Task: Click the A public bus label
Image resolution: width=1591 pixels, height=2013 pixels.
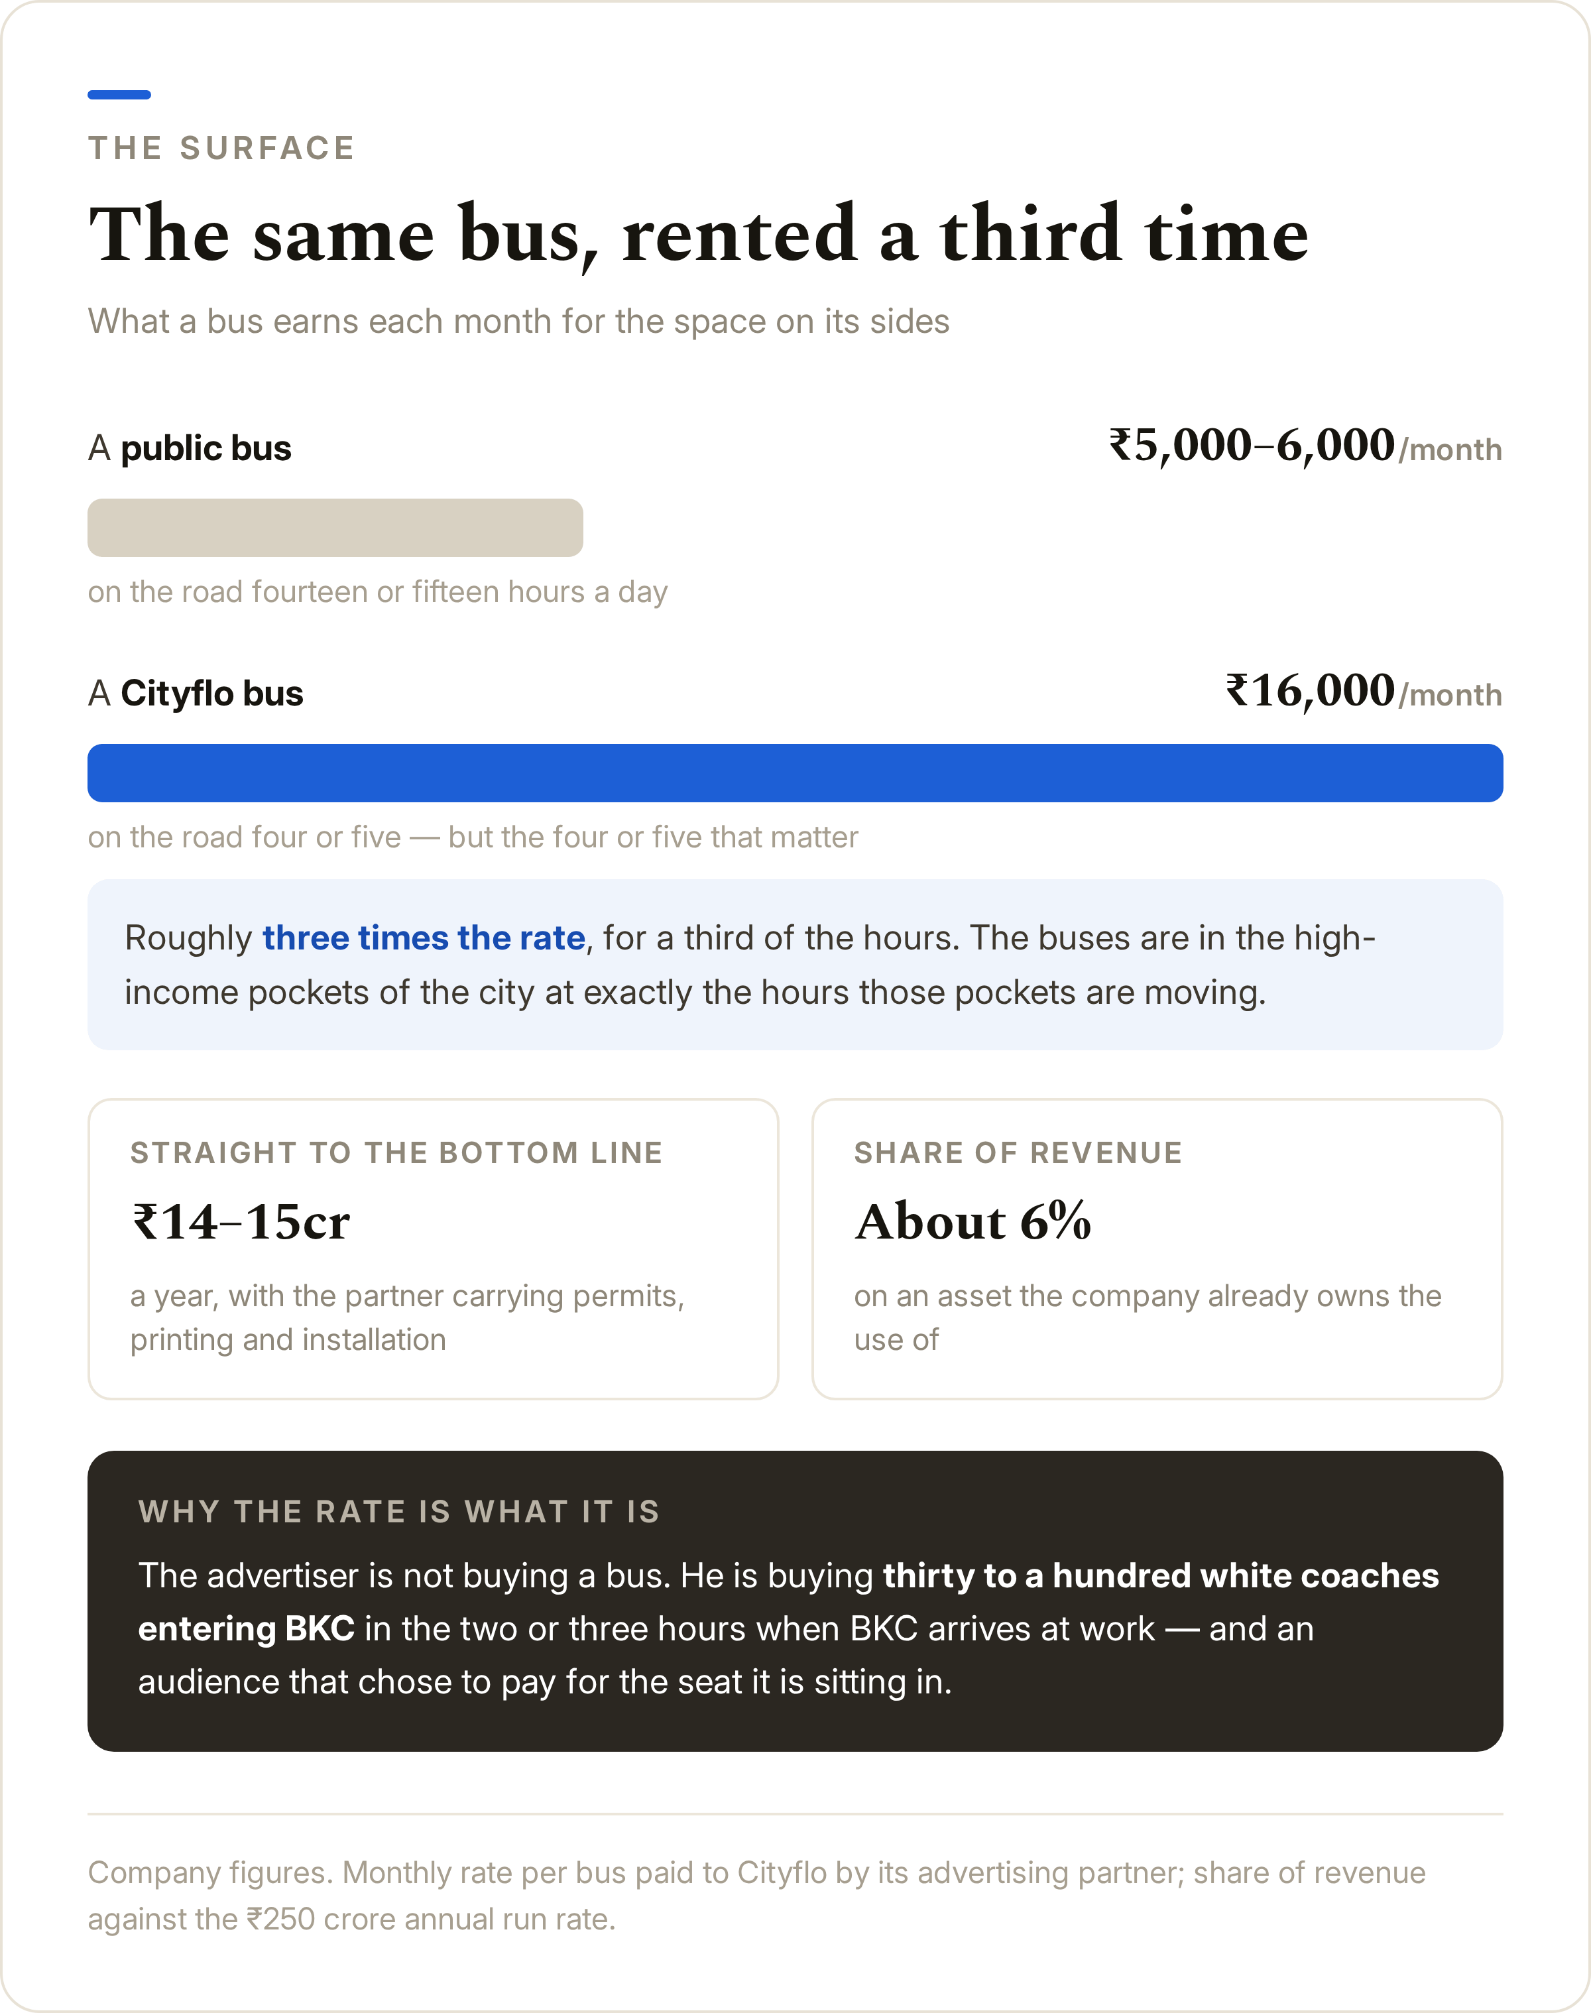Action: pyautogui.click(x=190, y=448)
